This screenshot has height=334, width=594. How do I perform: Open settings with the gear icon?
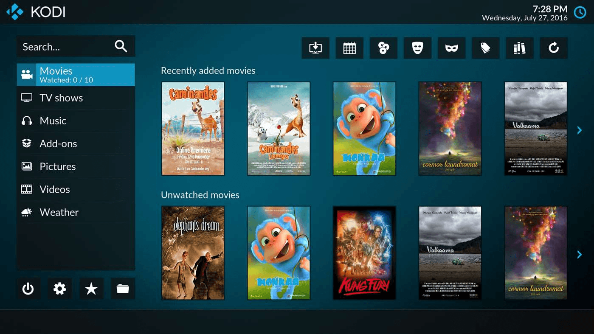(59, 289)
